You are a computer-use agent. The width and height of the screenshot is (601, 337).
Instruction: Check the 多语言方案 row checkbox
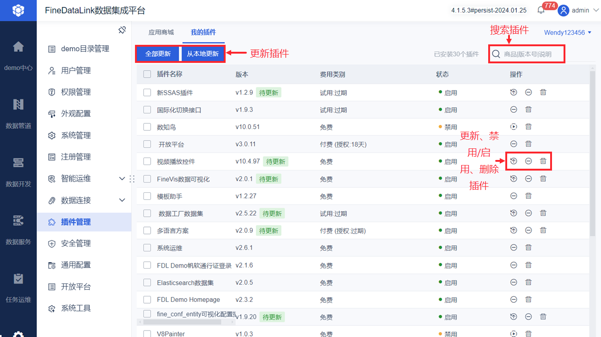point(147,230)
